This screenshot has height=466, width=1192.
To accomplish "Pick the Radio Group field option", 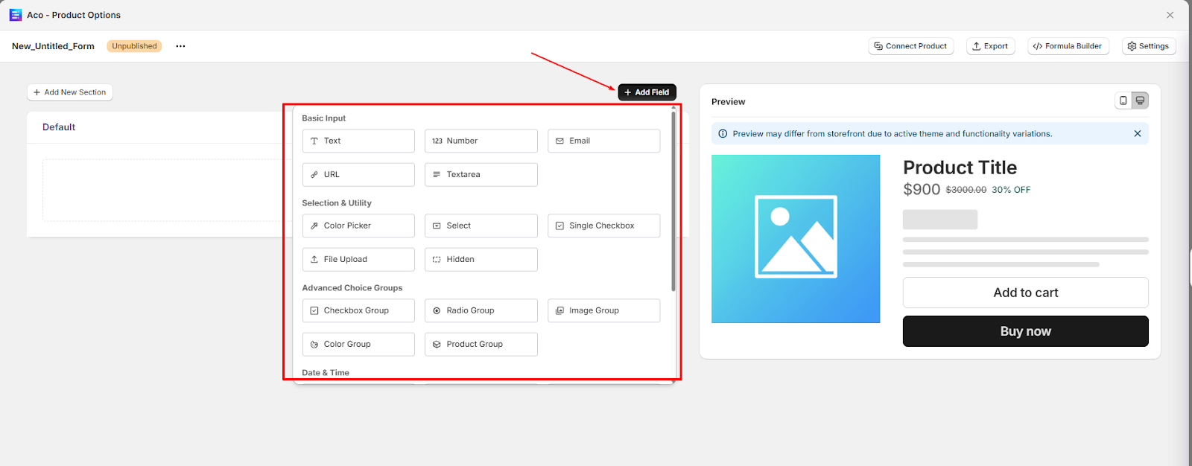I will pos(481,310).
